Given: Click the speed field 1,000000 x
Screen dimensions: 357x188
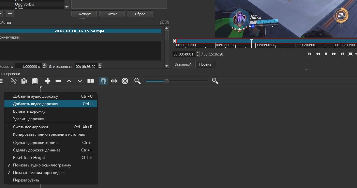Looking at the screenshot, I should point(29,67).
